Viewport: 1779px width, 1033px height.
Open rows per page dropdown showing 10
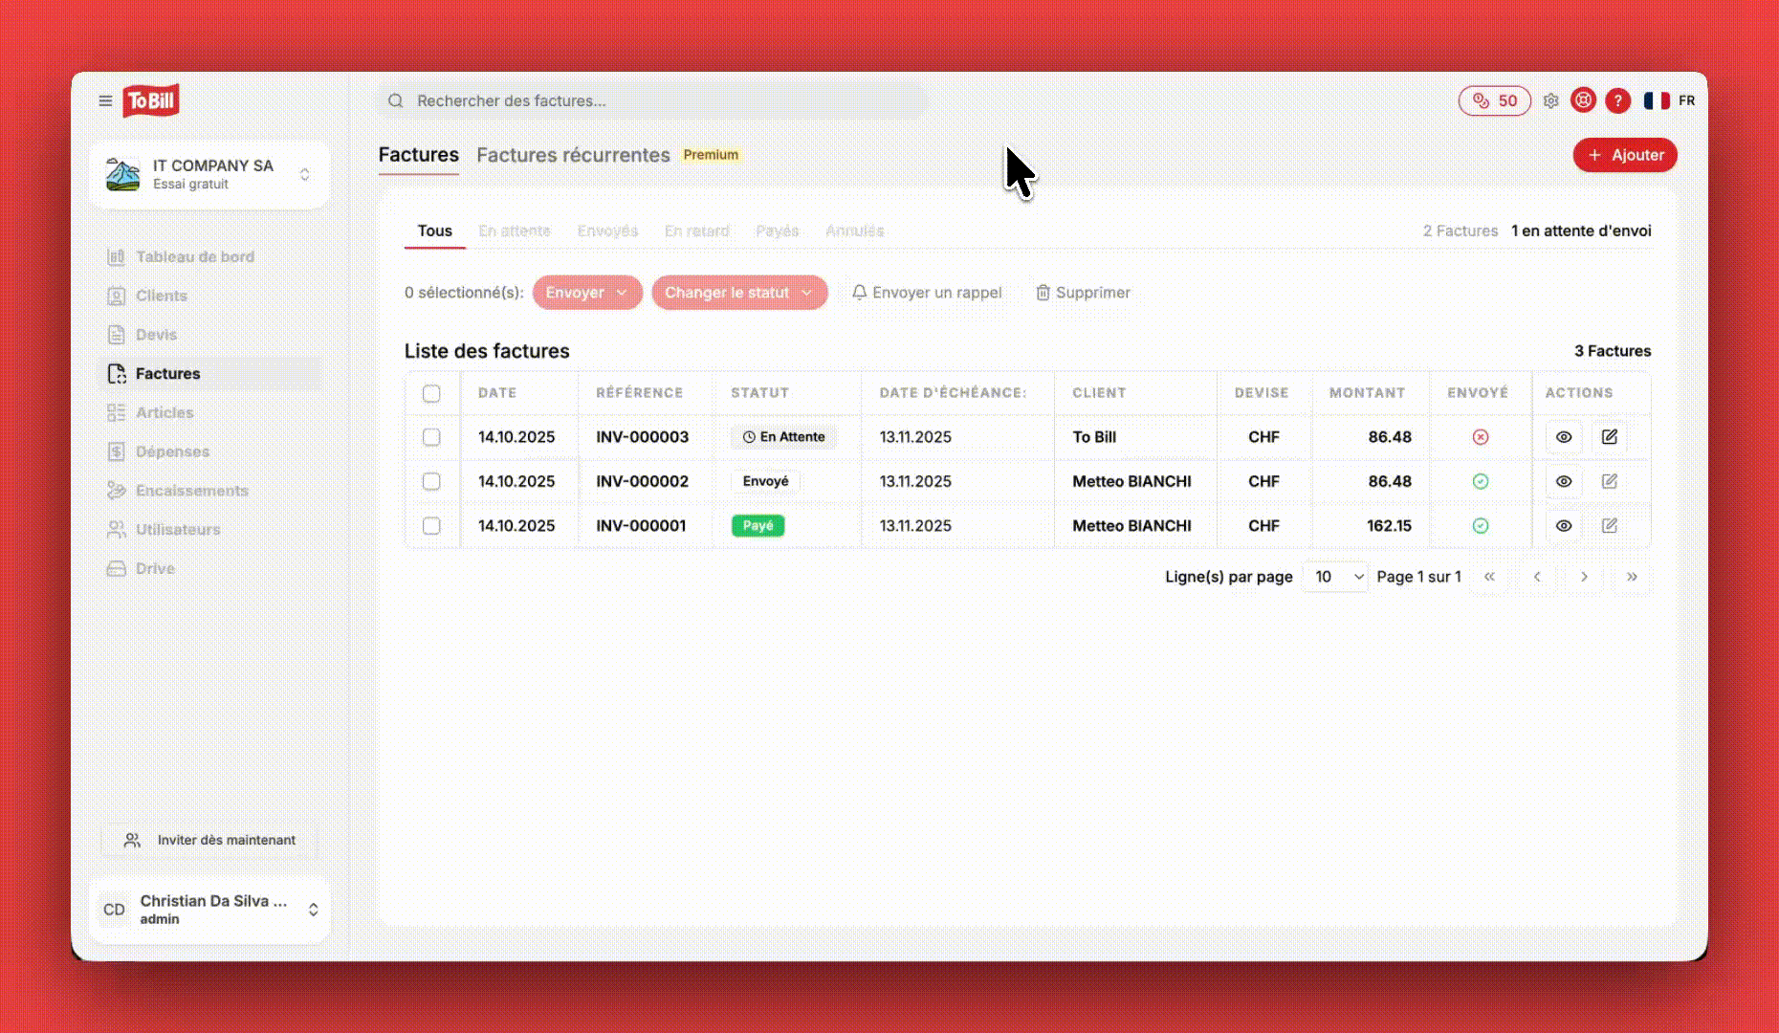click(x=1335, y=577)
